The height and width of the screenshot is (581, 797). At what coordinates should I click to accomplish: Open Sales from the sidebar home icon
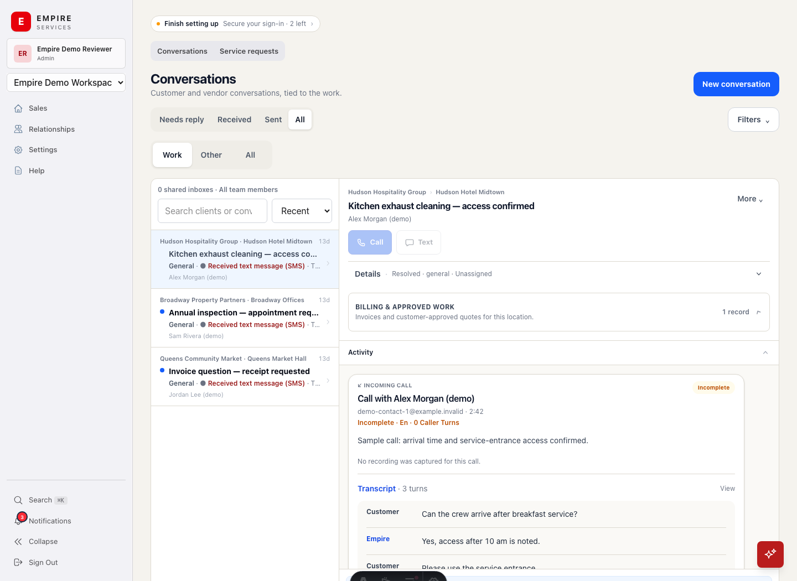click(x=18, y=108)
